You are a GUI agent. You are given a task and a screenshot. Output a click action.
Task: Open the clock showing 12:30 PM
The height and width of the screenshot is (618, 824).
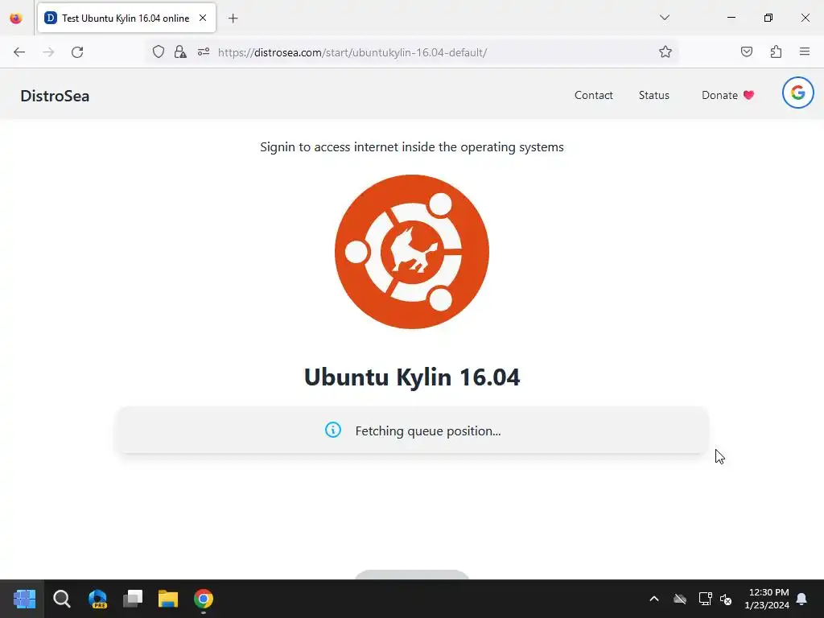click(767, 599)
